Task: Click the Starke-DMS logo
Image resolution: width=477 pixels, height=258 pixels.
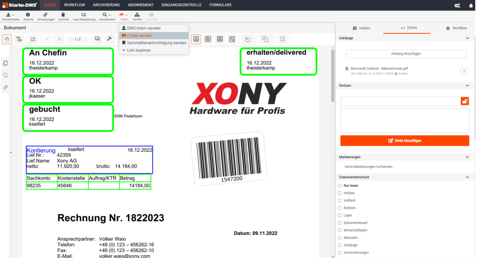Action: (x=19, y=5)
